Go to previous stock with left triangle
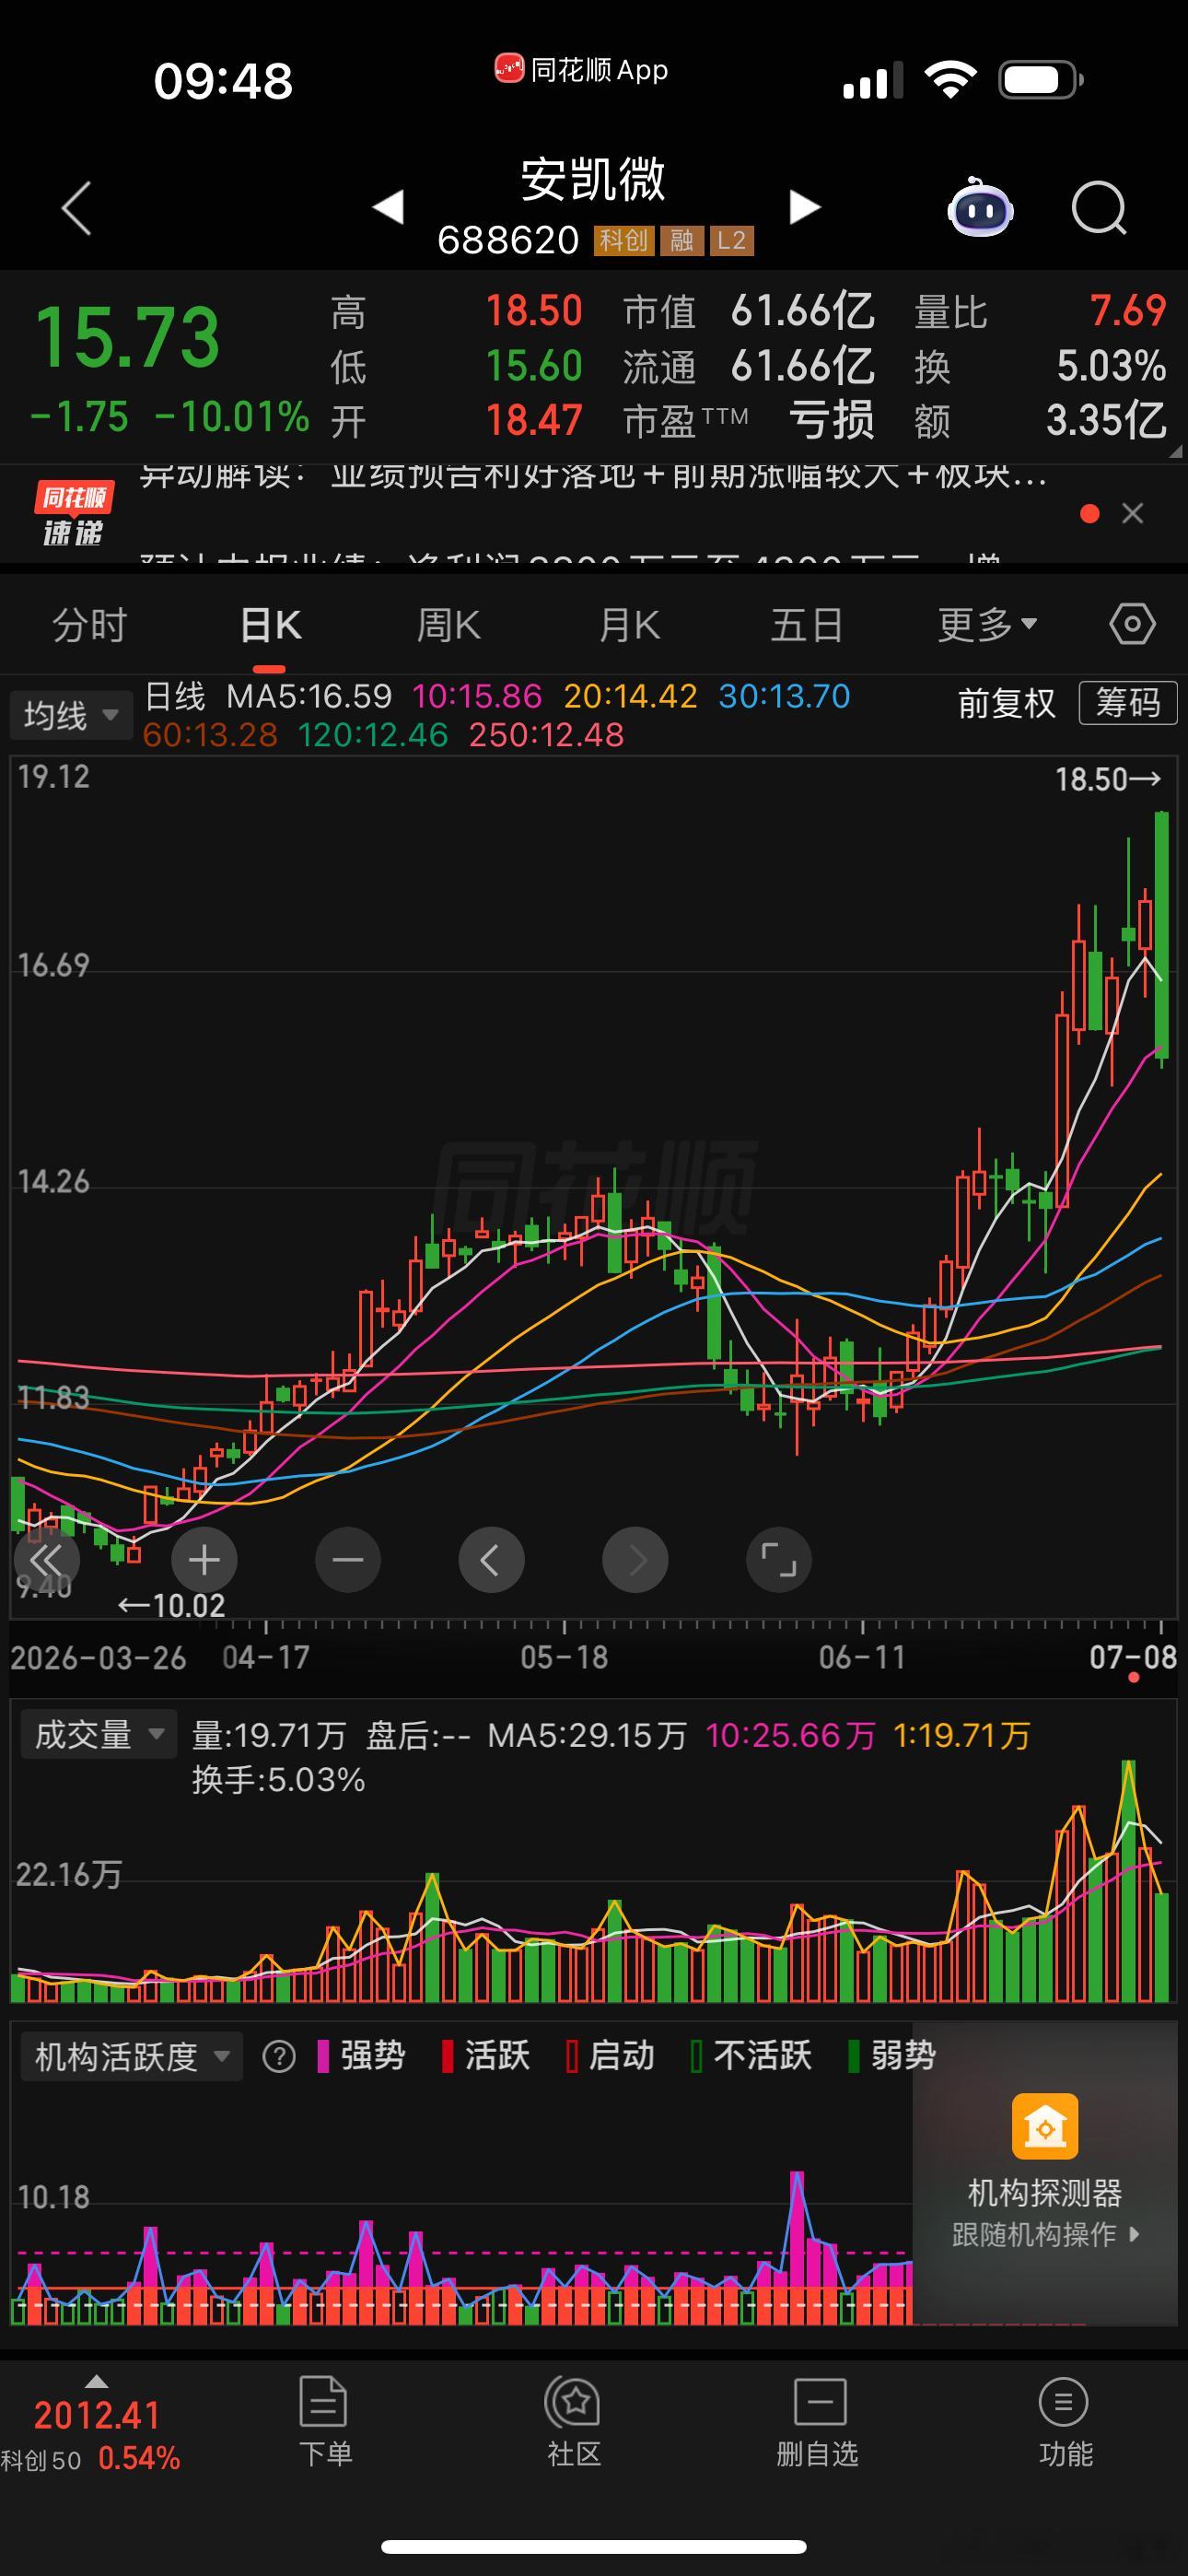 click(x=388, y=207)
